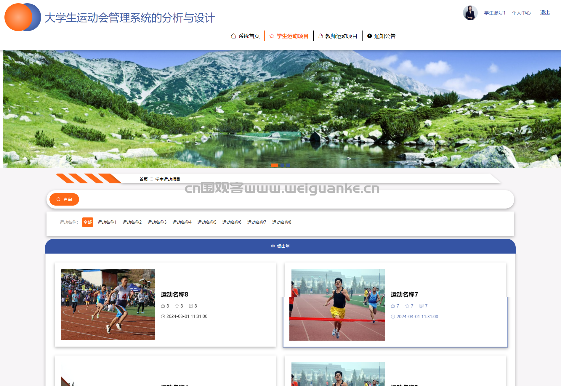This screenshot has width=561, height=386.
Task: Click the star favorite icon on 运动名称8 card
Action: click(177, 306)
